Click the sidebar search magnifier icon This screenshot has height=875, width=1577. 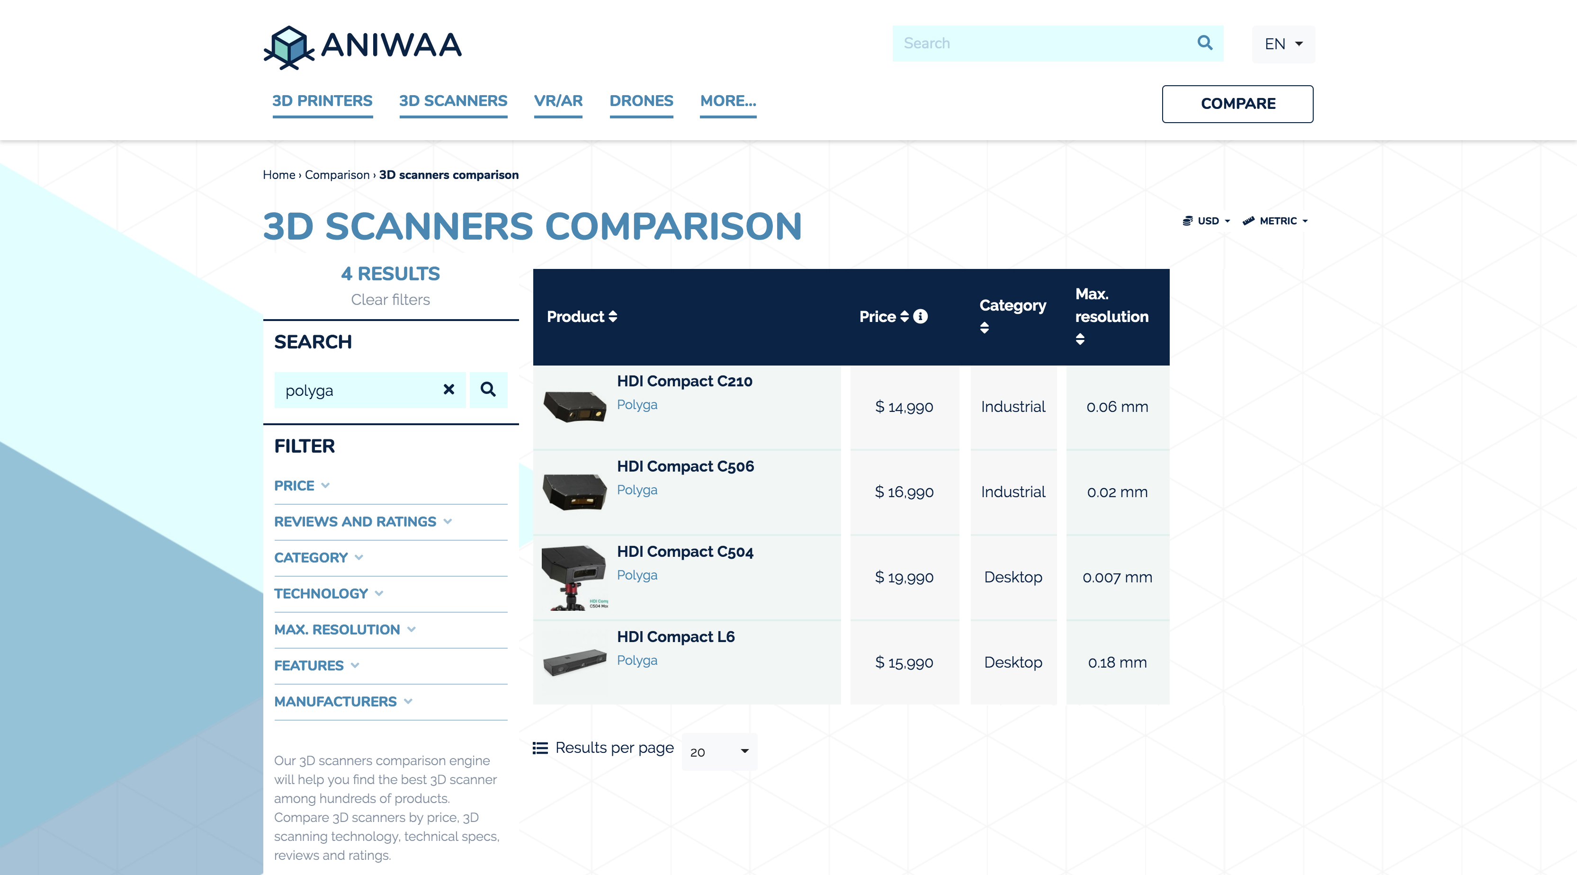[x=488, y=390]
